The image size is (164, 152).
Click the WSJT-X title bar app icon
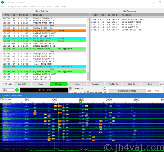tap(2, 2)
